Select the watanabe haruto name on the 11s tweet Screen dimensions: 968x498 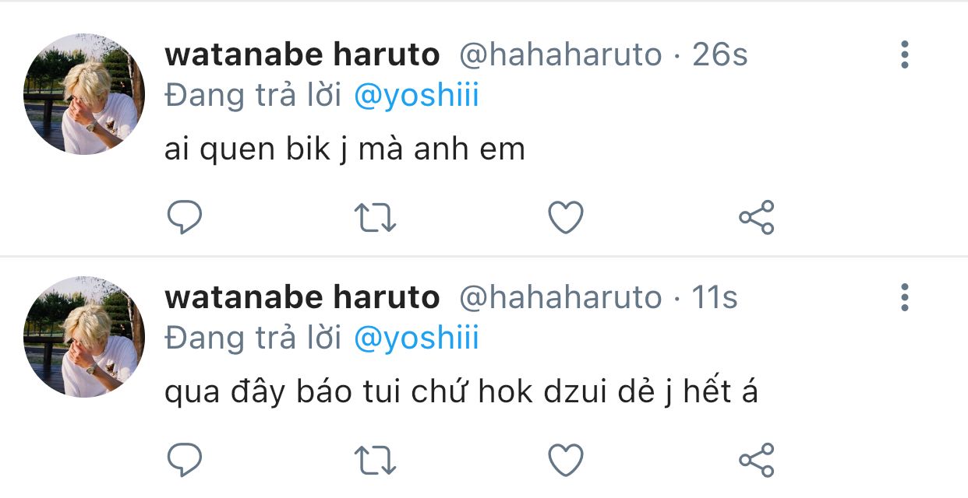pos(302,298)
